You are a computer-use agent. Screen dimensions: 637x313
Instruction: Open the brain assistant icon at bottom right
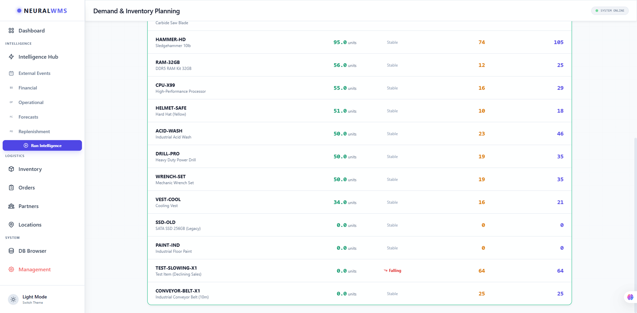(630, 297)
